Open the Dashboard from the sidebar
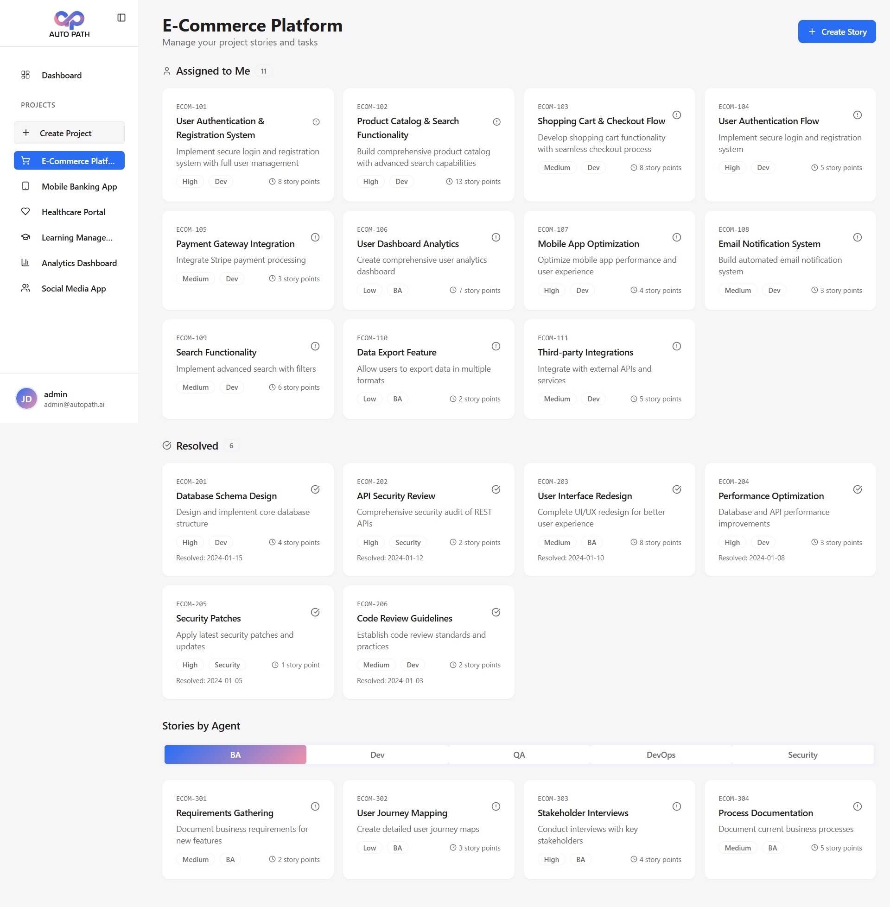Viewport: 890px width, 907px height. pyautogui.click(x=61, y=75)
